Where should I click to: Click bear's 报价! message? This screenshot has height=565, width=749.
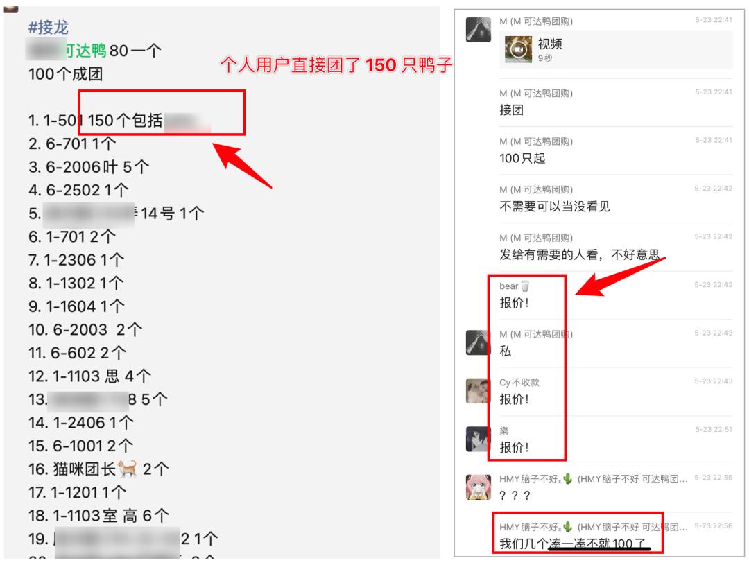click(x=514, y=303)
